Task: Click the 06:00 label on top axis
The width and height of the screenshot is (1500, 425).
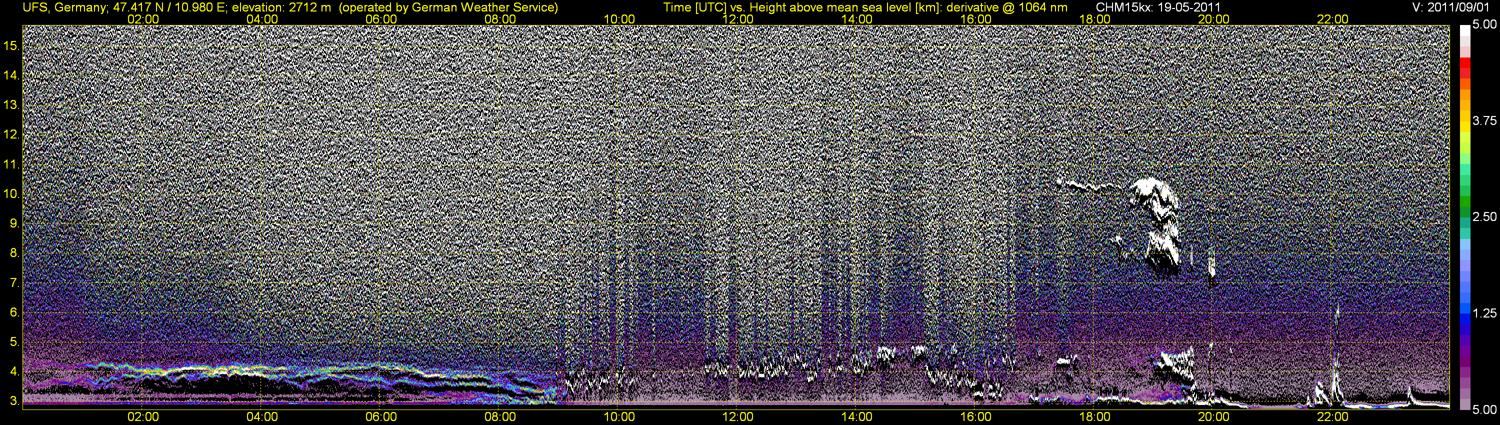Action: [x=381, y=19]
